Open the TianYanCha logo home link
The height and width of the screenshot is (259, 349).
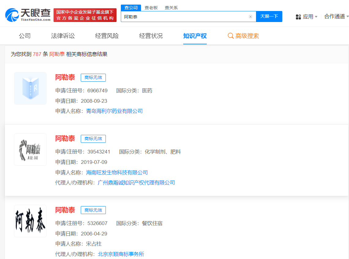tap(28, 15)
